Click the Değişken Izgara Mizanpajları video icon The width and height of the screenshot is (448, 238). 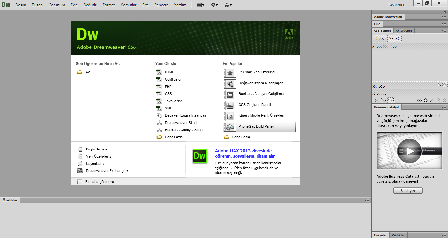[230, 84]
